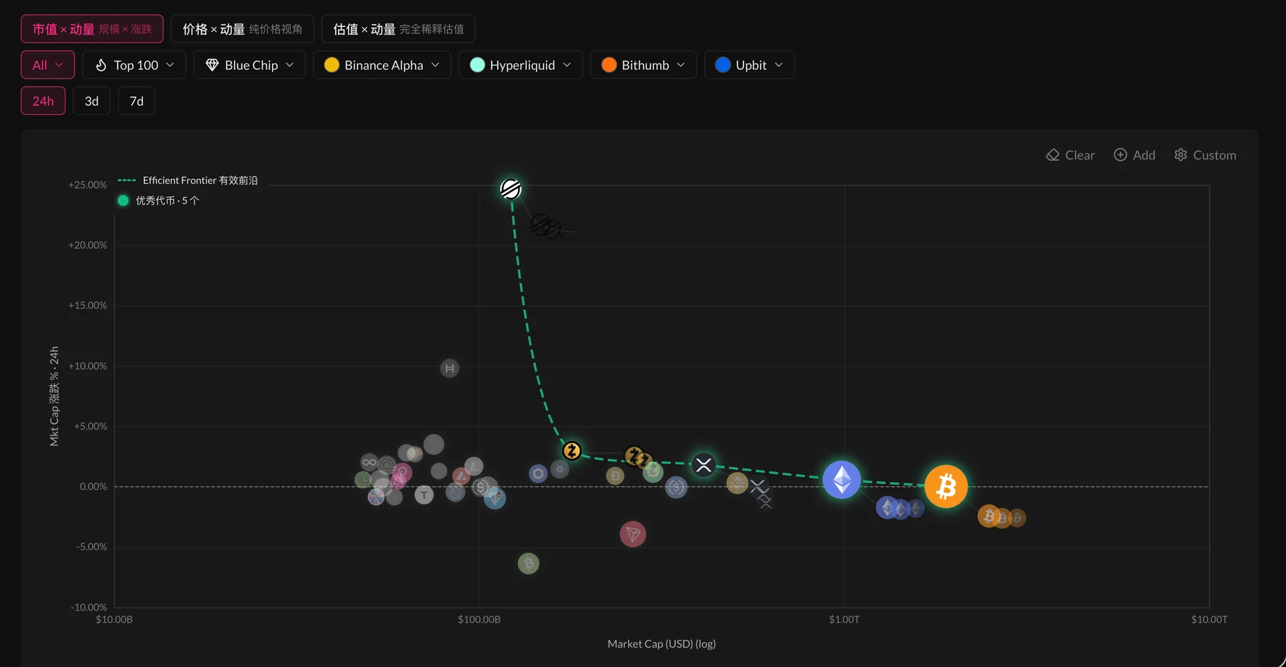Select the top striped coin at +25%

click(510, 189)
